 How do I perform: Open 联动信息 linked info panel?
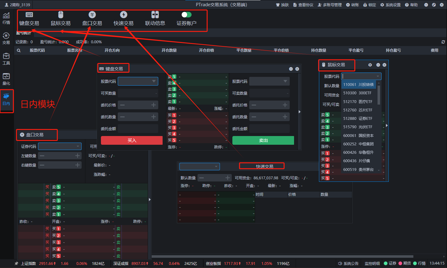coord(155,19)
